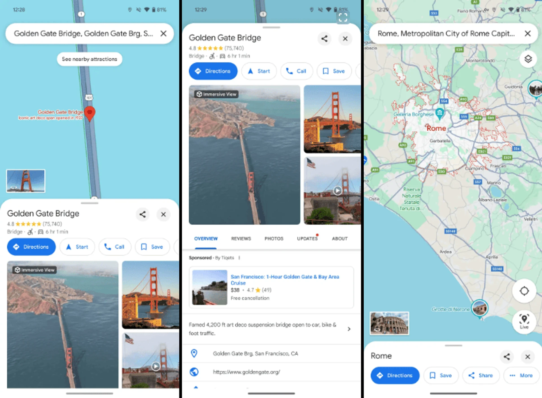Center map on my location
Viewport: 542px width, 398px height.
tap(524, 291)
